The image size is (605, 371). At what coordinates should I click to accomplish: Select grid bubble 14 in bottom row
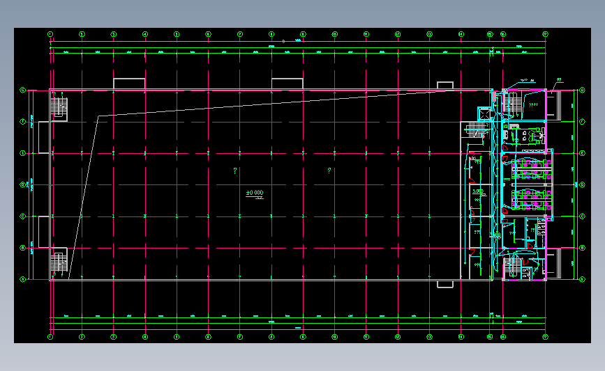click(461, 337)
